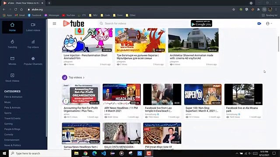
Task: Click the browser home icon
Action: coord(21,10)
